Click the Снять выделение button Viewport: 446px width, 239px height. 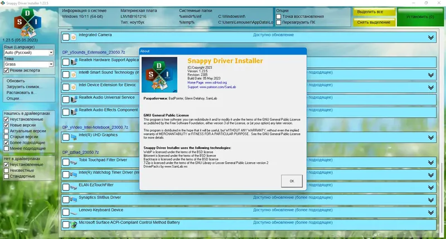pos(374,22)
